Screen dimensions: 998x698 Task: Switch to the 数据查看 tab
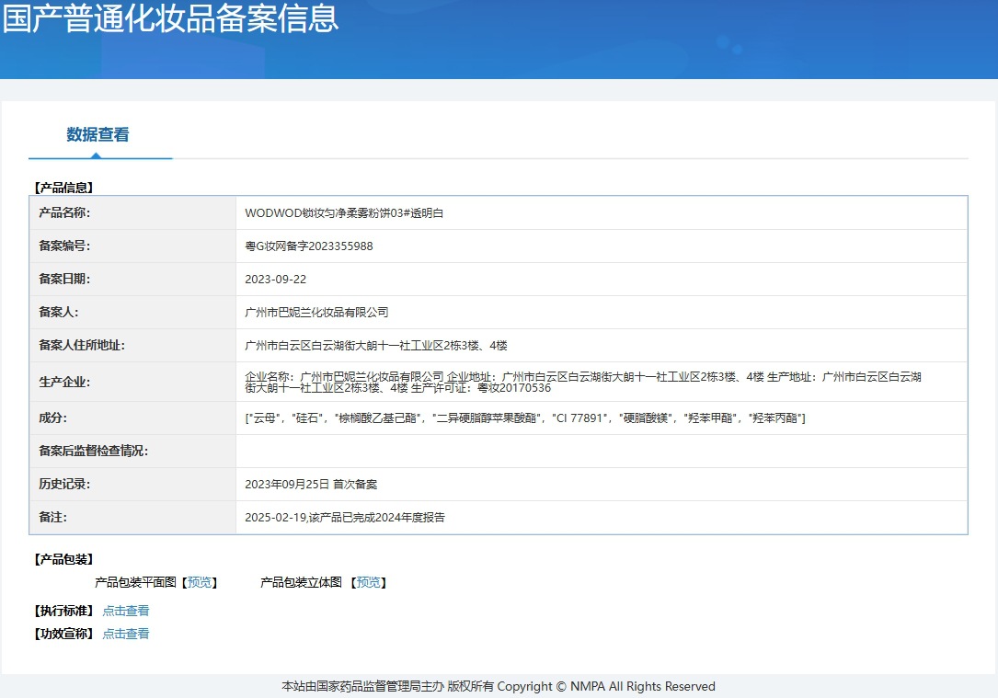coord(98,135)
